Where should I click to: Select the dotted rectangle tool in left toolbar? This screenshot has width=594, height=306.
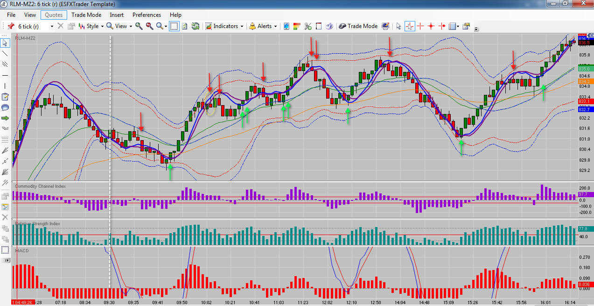coord(5,250)
